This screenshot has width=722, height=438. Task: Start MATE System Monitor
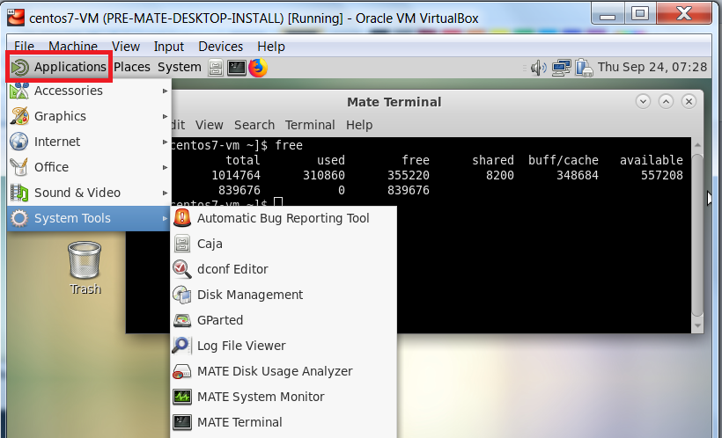[261, 397]
